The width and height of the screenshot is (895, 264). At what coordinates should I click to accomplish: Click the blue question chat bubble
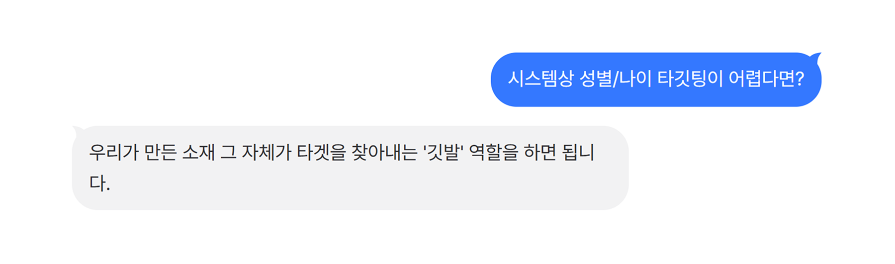656,80
